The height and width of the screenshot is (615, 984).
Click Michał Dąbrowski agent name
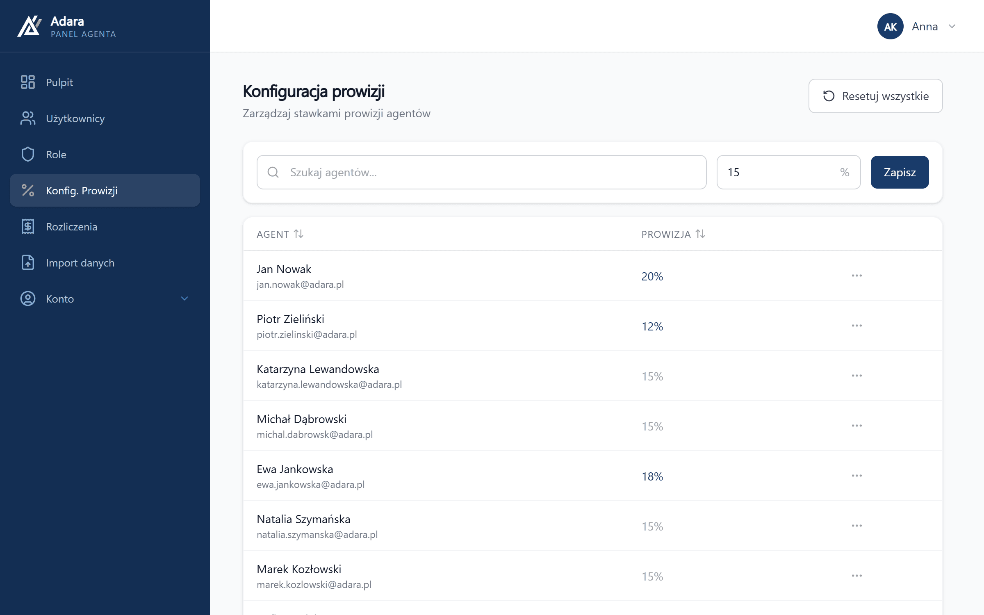tap(301, 419)
